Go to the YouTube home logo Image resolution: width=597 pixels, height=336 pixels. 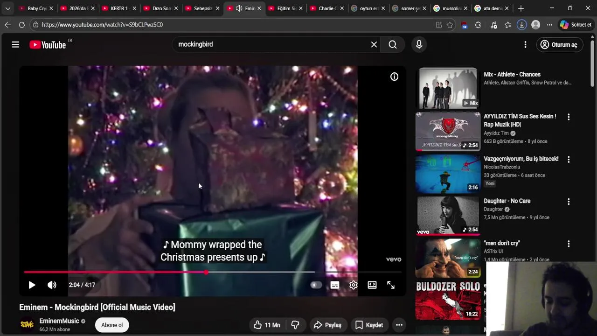(x=48, y=45)
